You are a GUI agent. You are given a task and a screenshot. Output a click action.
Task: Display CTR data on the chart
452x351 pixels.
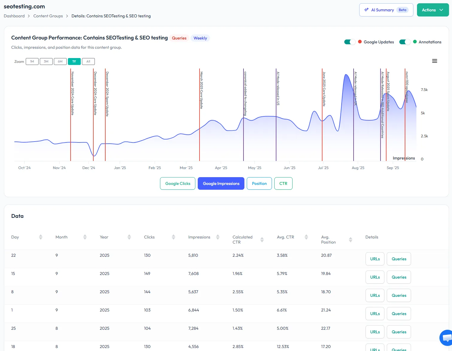tap(283, 183)
